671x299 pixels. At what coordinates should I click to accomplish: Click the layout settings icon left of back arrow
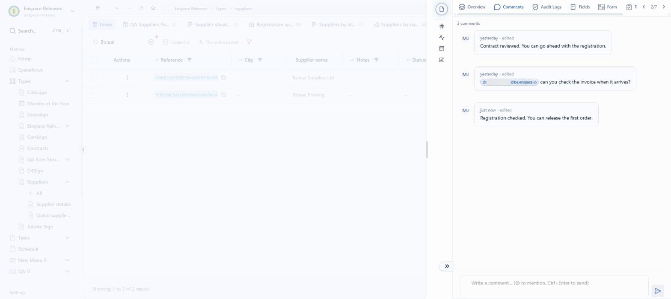98,8
